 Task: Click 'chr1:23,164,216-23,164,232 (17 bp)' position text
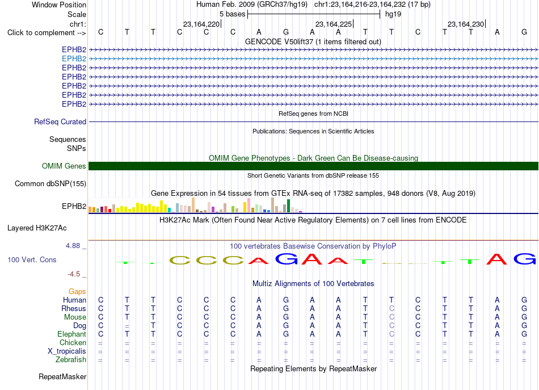[372, 5]
